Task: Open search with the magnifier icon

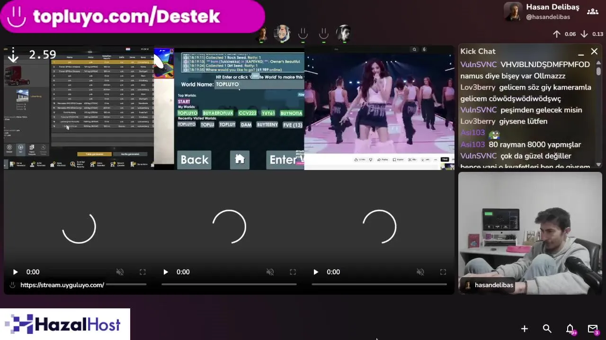Action: tap(547, 329)
